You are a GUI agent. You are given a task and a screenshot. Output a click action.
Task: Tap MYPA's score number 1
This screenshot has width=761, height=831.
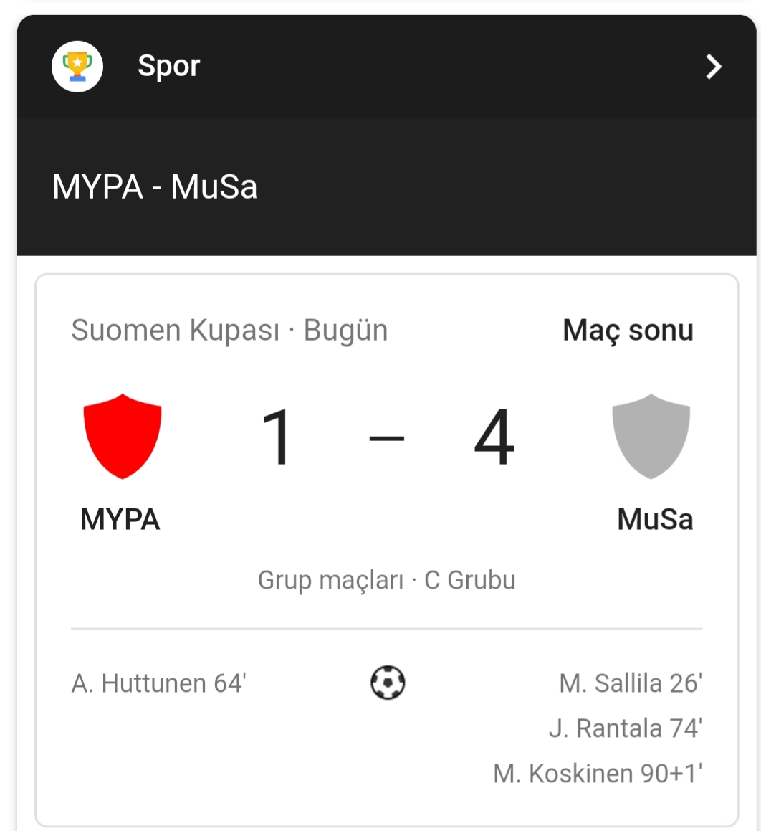[277, 437]
